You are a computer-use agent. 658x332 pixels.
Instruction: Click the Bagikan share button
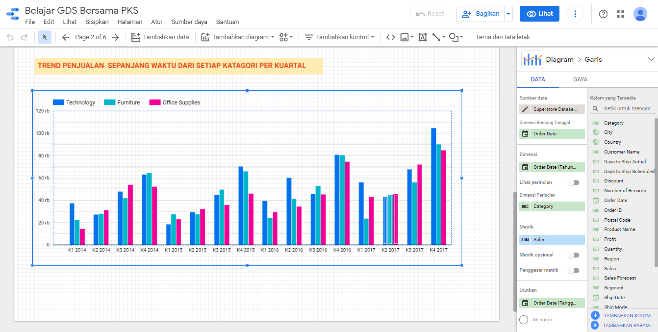pyautogui.click(x=481, y=14)
